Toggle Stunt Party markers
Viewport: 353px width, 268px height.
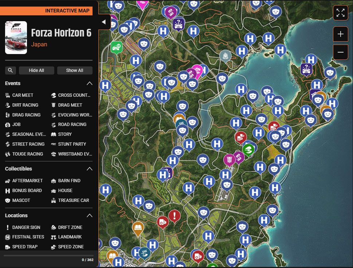click(x=68, y=144)
